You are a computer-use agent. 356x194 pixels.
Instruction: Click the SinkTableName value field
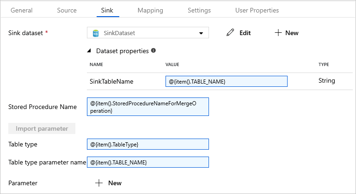tap(227, 81)
